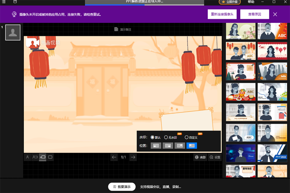Select the 默认 watermark radio option

tap(156, 137)
